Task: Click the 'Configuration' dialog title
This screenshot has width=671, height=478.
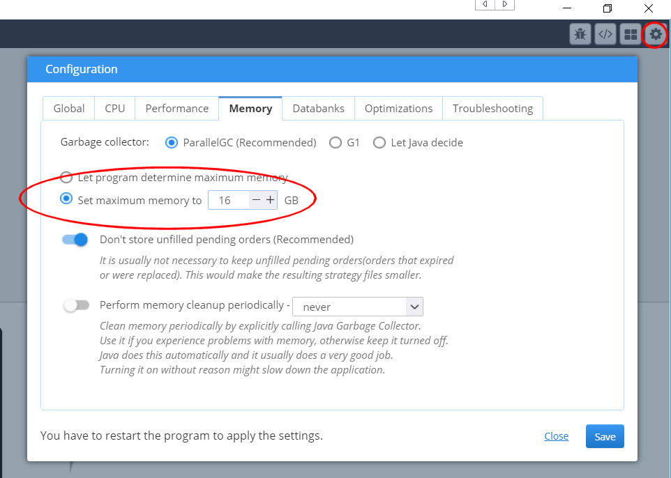Action: 82,69
